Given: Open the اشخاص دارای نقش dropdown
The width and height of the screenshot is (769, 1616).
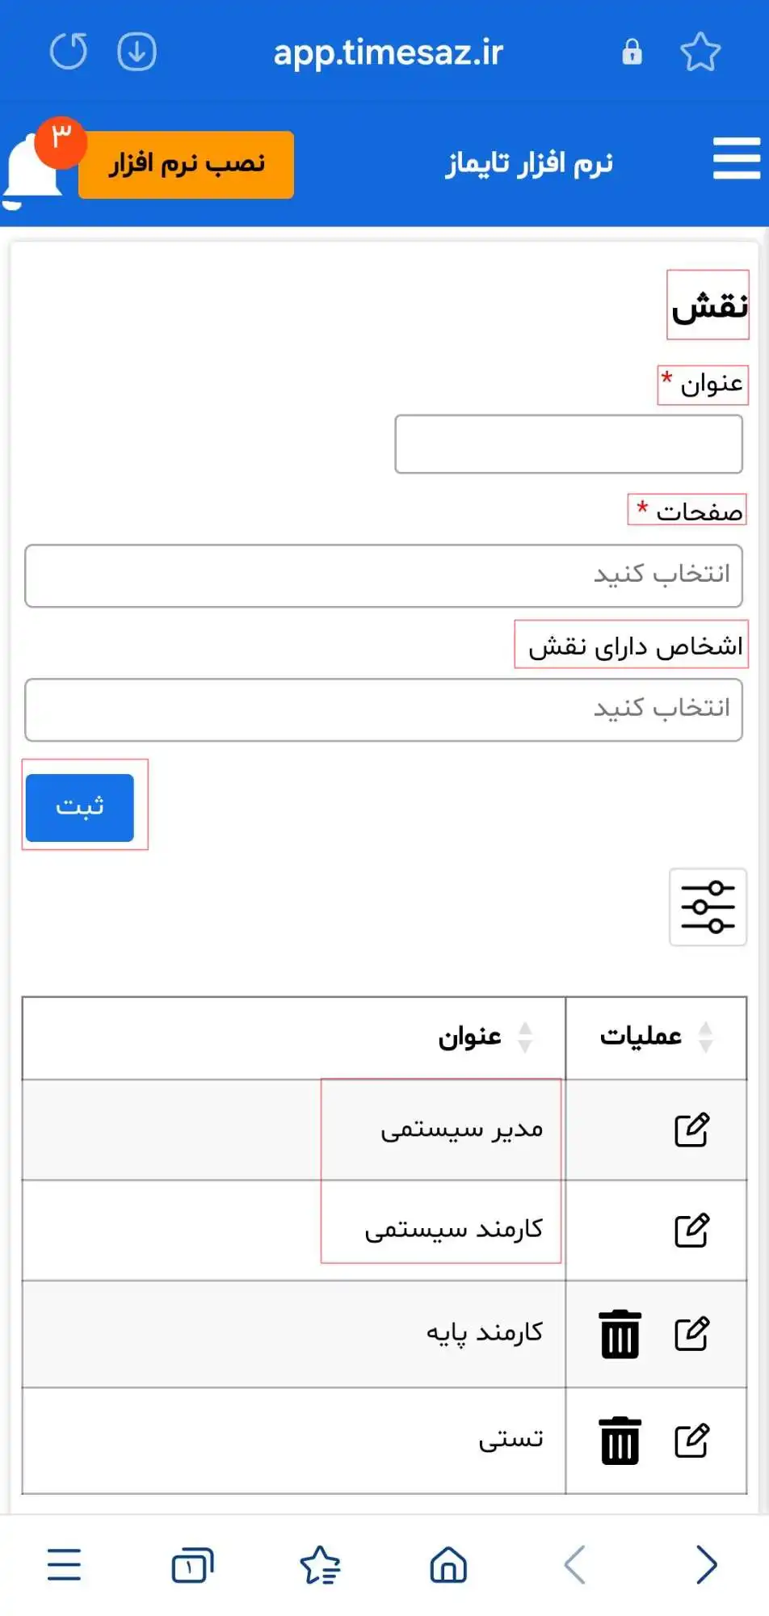Looking at the screenshot, I should click(384, 709).
